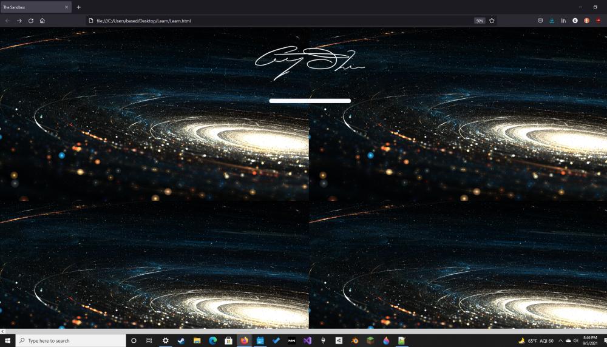
Task: Click the Type here to search box
Action: tap(71, 340)
